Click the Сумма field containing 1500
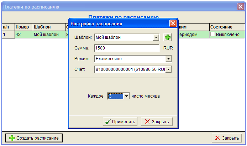This screenshot has width=247, height=146. pos(126,48)
